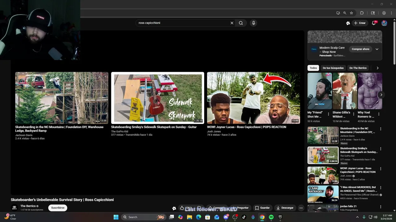
Task: Open Microsoft Edge from taskbar
Action: click(199, 217)
